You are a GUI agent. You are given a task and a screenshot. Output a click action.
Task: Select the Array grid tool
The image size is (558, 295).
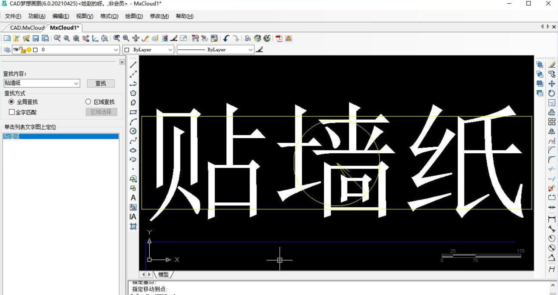(x=552, y=122)
